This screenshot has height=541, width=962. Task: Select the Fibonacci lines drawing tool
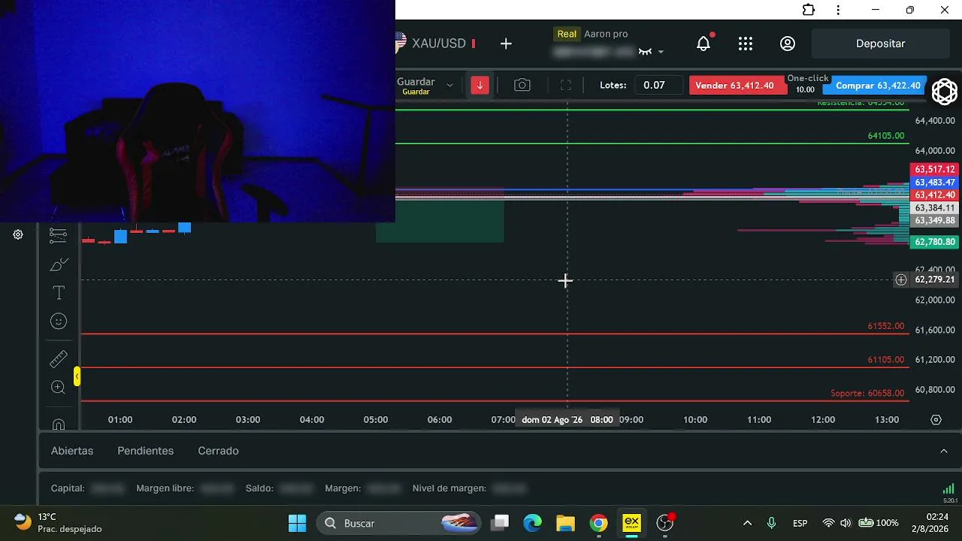click(x=58, y=235)
